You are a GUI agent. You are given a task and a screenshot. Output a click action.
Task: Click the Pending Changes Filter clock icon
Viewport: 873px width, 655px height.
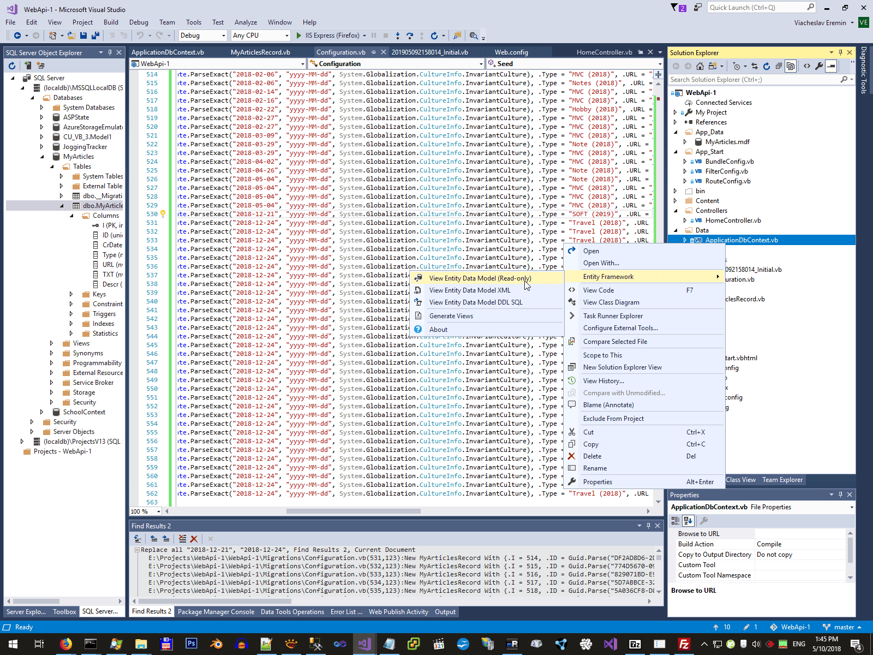[737, 66]
